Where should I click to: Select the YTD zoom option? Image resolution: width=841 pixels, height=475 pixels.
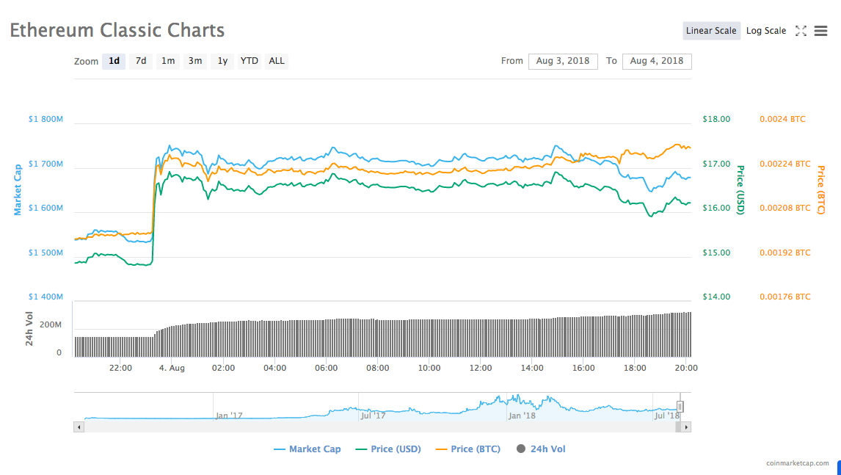point(249,61)
